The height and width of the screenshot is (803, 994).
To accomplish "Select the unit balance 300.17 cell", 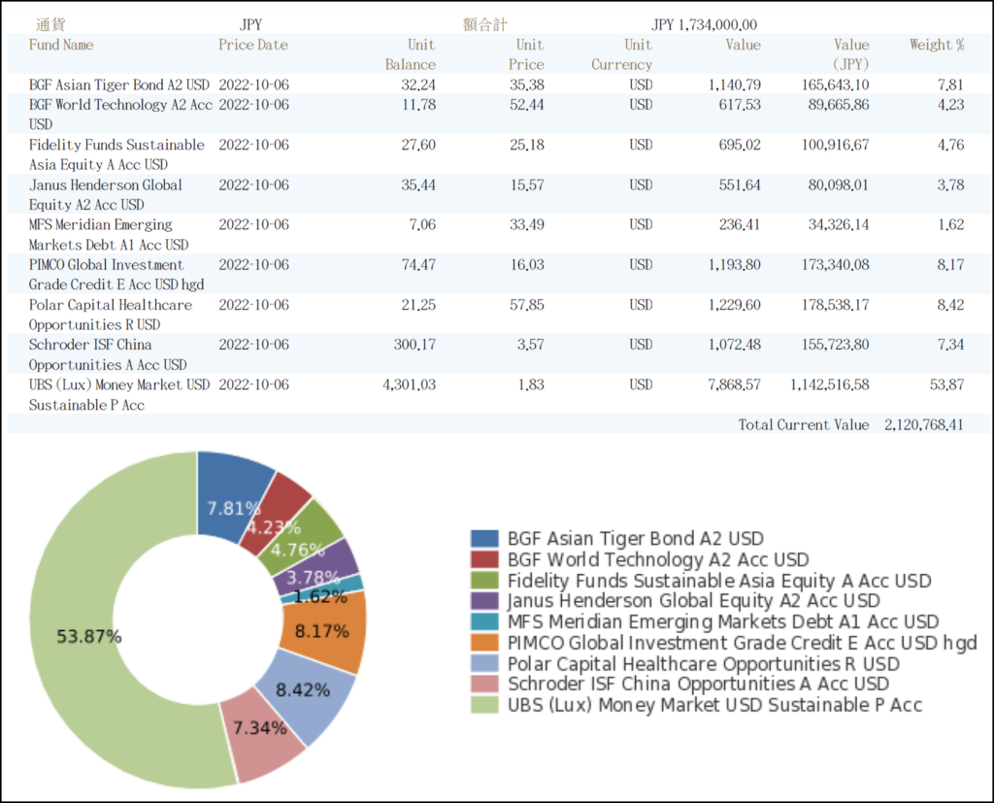I will [414, 345].
